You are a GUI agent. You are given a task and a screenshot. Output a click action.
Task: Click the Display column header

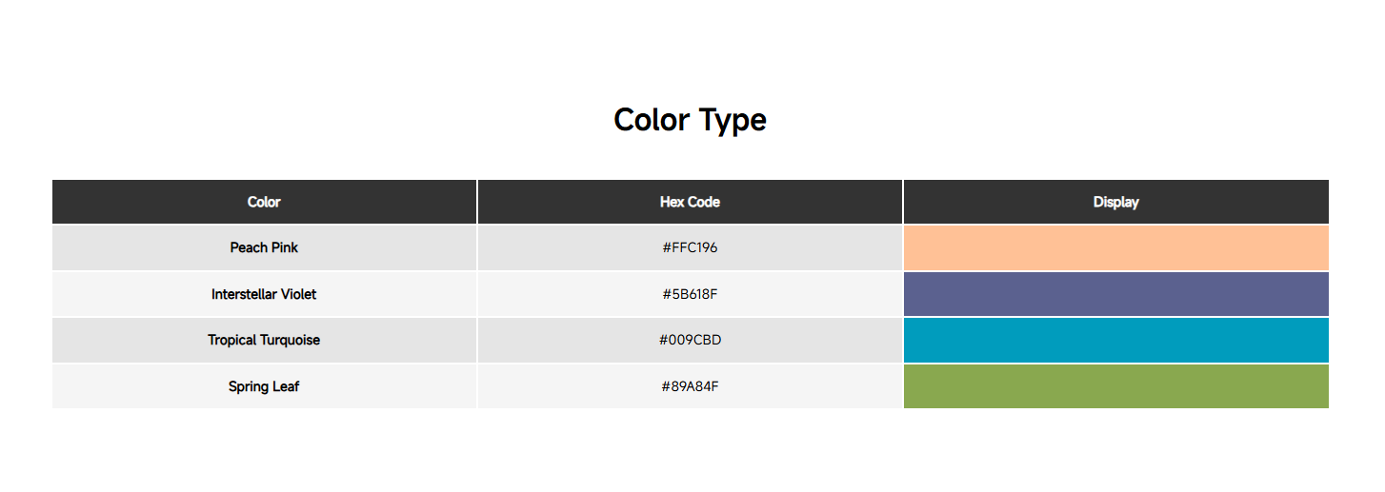(x=1115, y=202)
